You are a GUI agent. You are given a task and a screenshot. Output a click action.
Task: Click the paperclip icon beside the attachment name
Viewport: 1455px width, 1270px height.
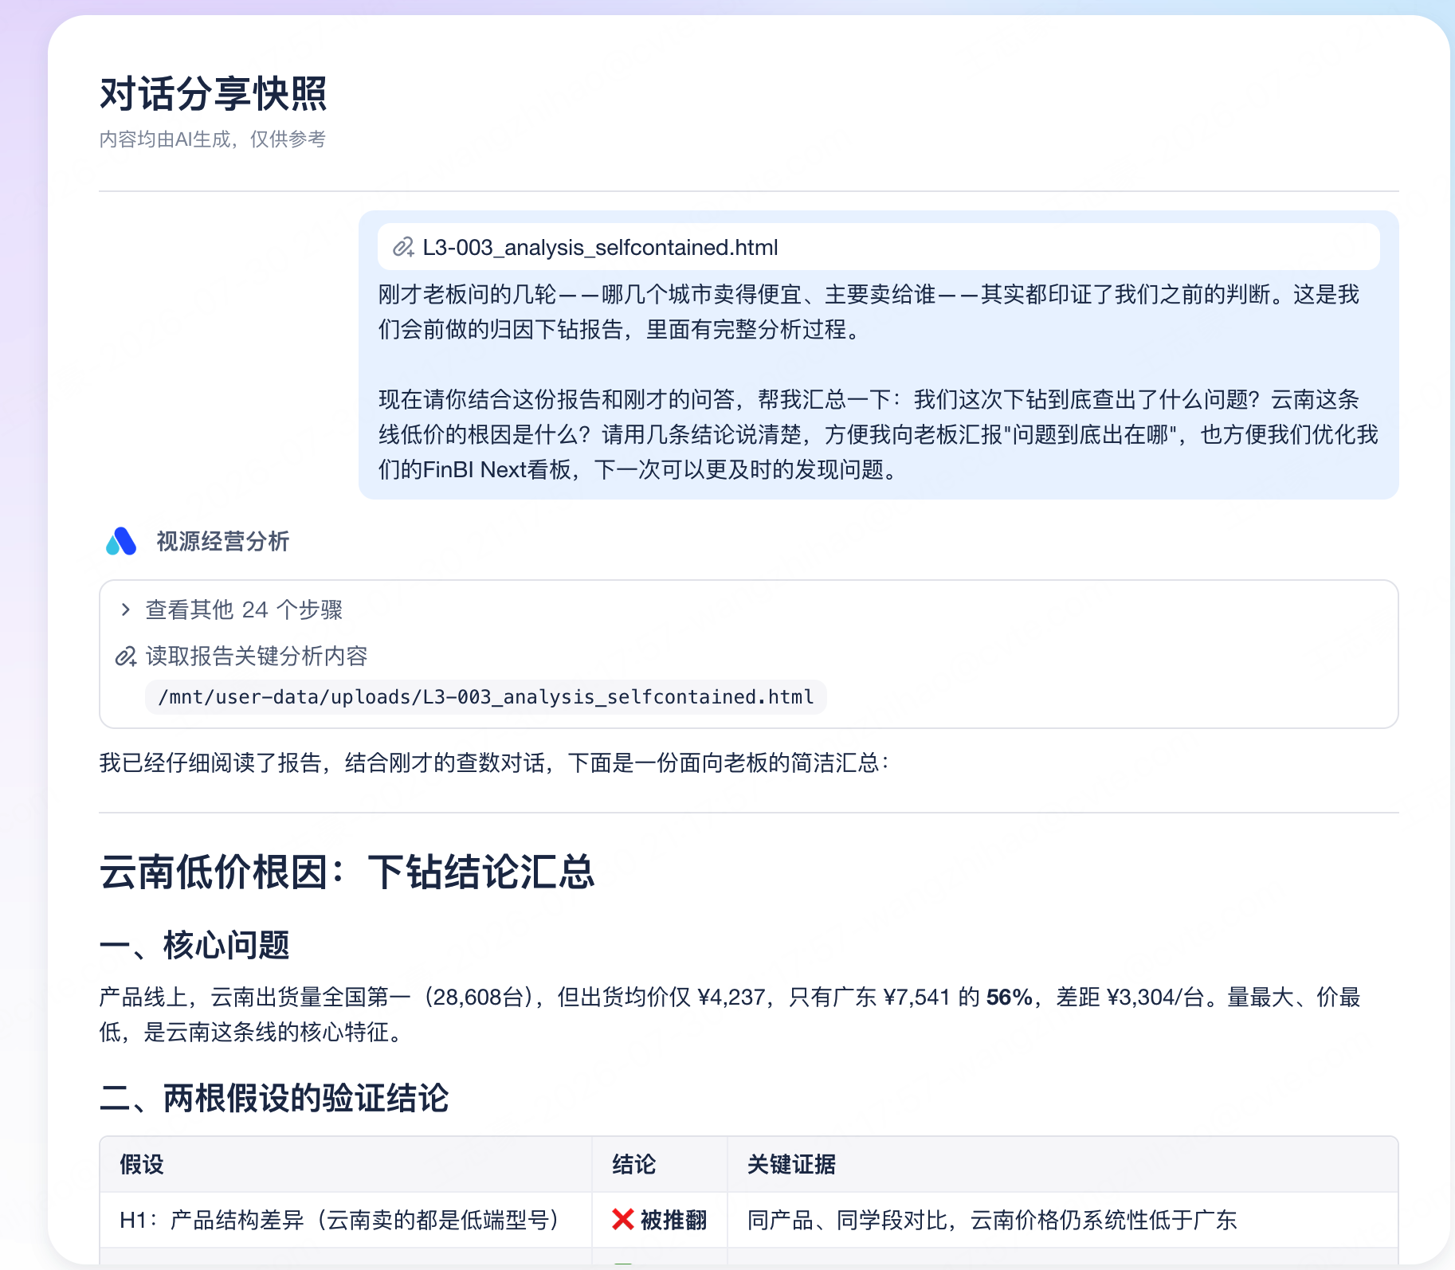(403, 247)
